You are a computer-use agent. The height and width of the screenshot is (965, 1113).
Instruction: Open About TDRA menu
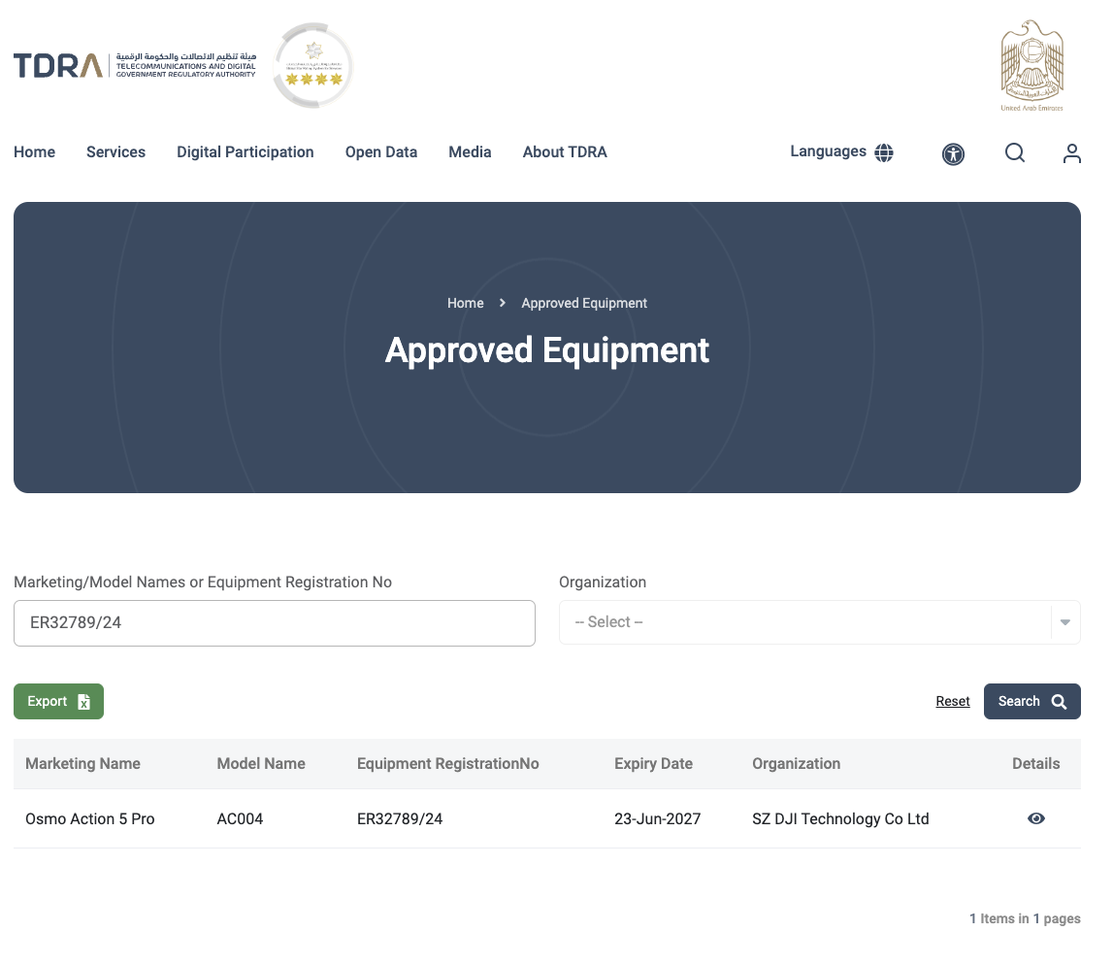click(x=565, y=152)
